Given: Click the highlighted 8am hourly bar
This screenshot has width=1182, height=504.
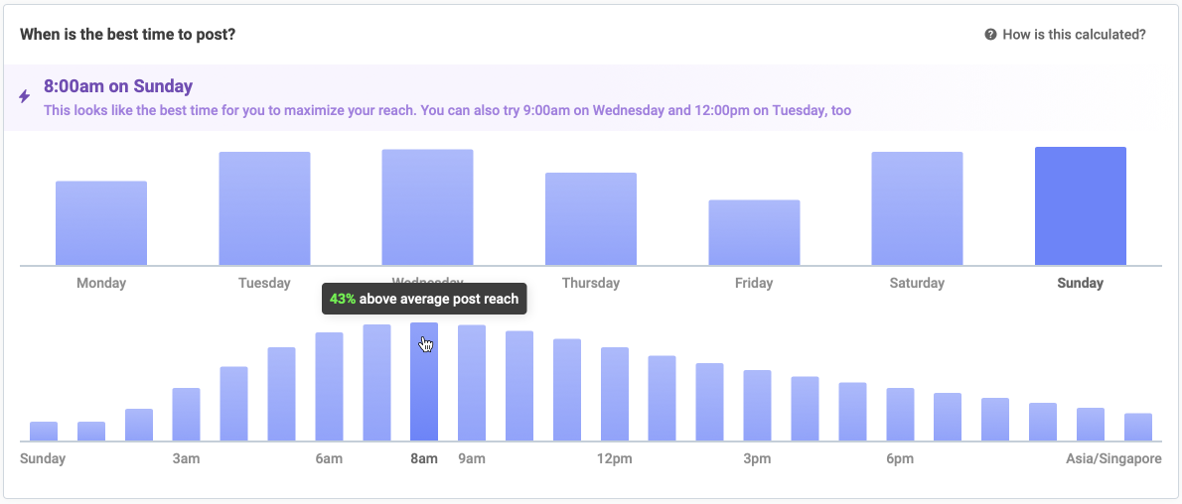Looking at the screenshot, I should 424,382.
